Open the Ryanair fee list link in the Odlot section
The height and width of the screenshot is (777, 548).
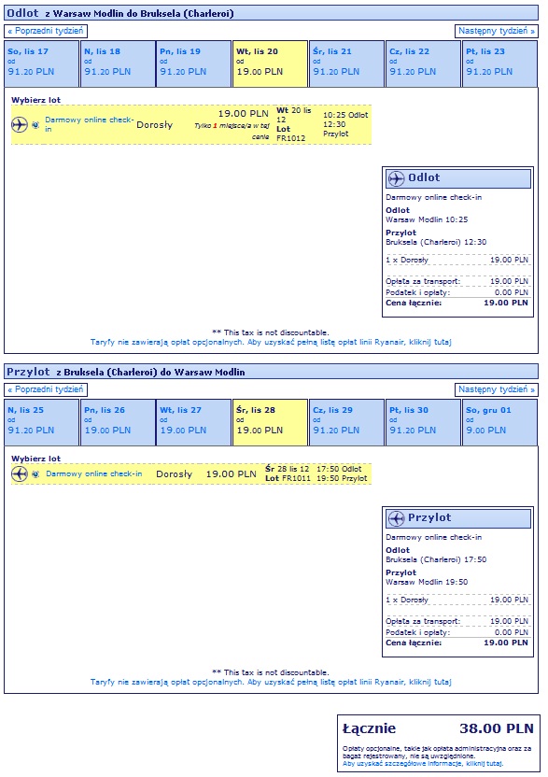pyautogui.click(x=271, y=342)
